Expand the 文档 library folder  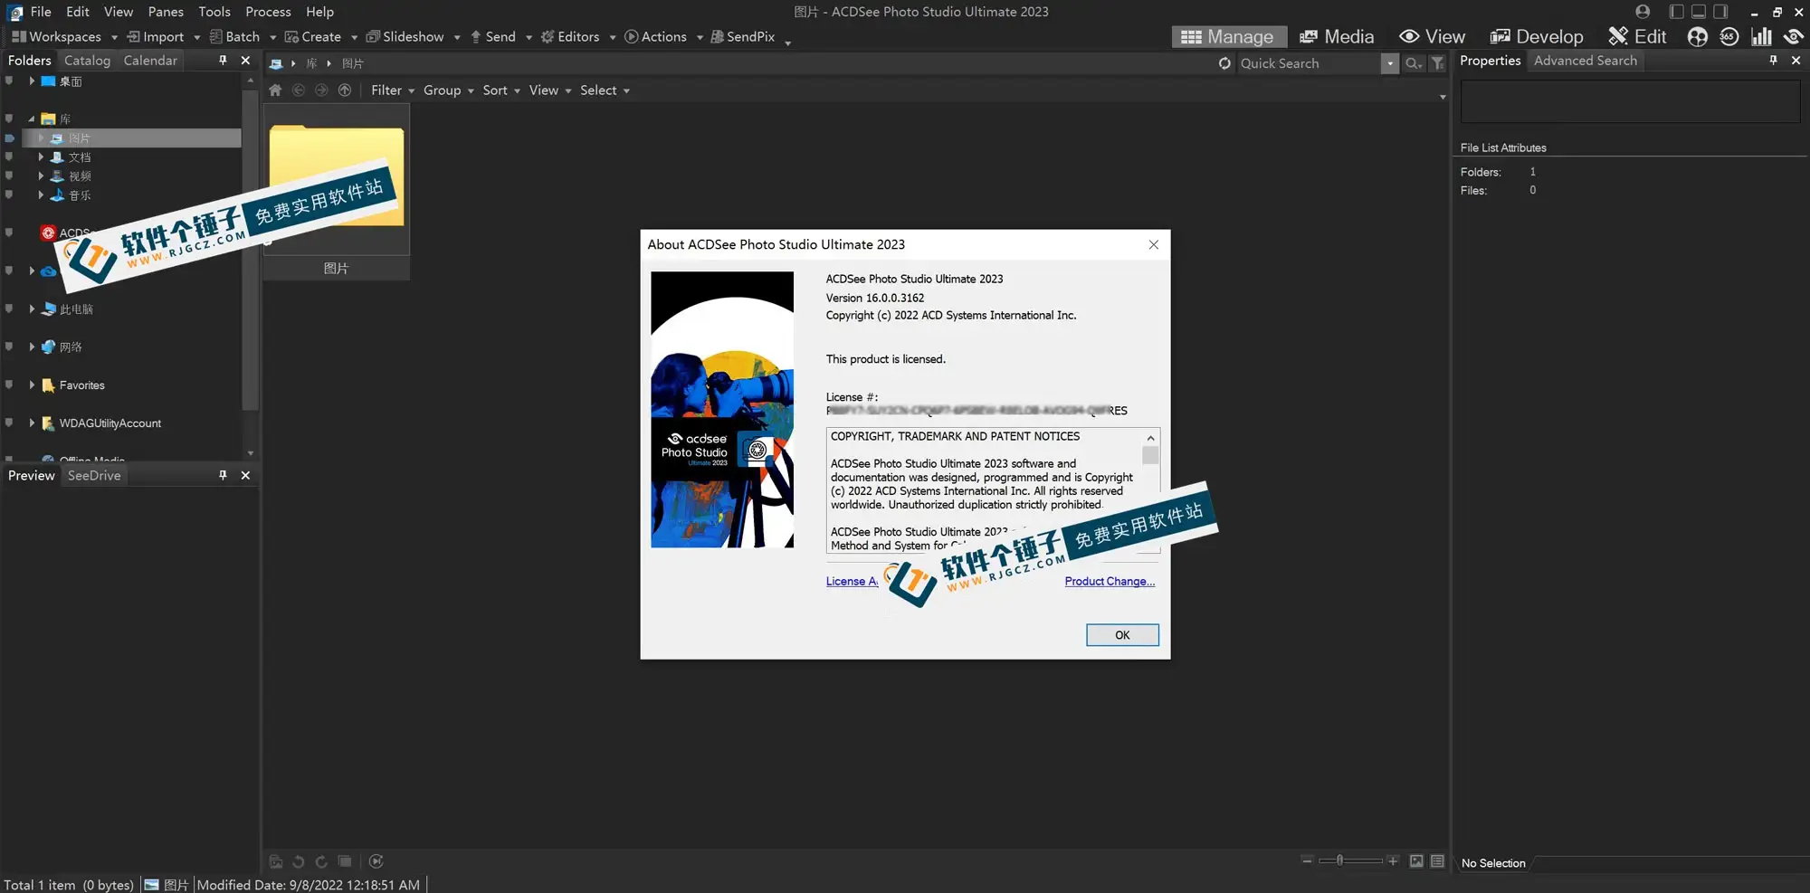pos(41,157)
